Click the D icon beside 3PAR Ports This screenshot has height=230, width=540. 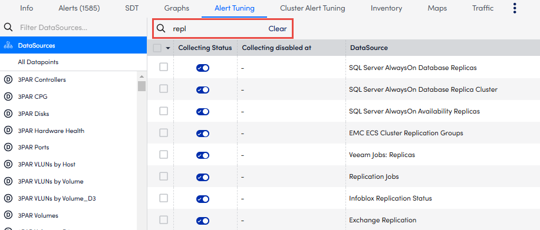(x=8, y=148)
